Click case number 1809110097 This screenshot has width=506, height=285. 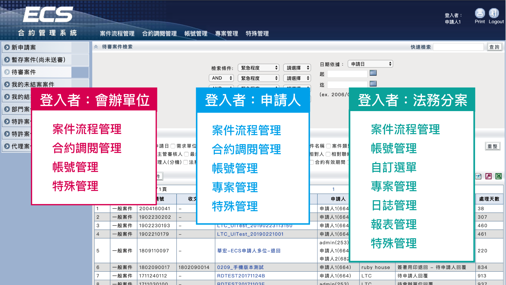(x=154, y=251)
